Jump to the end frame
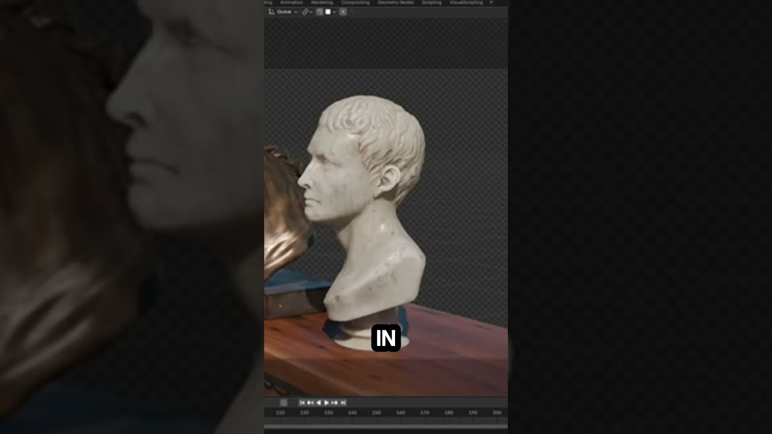This screenshot has width=772, height=434. [343, 403]
